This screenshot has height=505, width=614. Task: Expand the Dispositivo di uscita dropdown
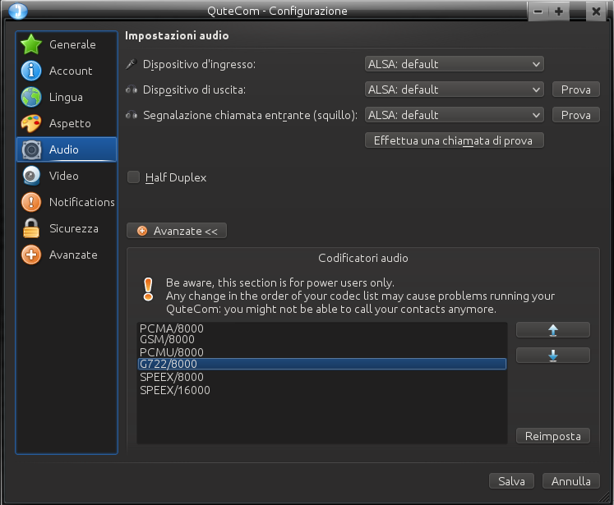[x=454, y=90]
